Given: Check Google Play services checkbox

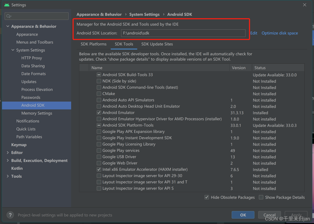Looking at the screenshot, I should click(x=99, y=151).
